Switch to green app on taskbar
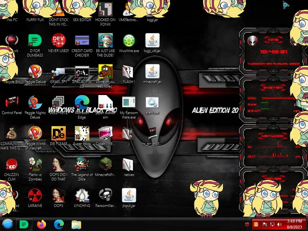The height and width of the screenshot is (231, 308). (x=24, y=224)
